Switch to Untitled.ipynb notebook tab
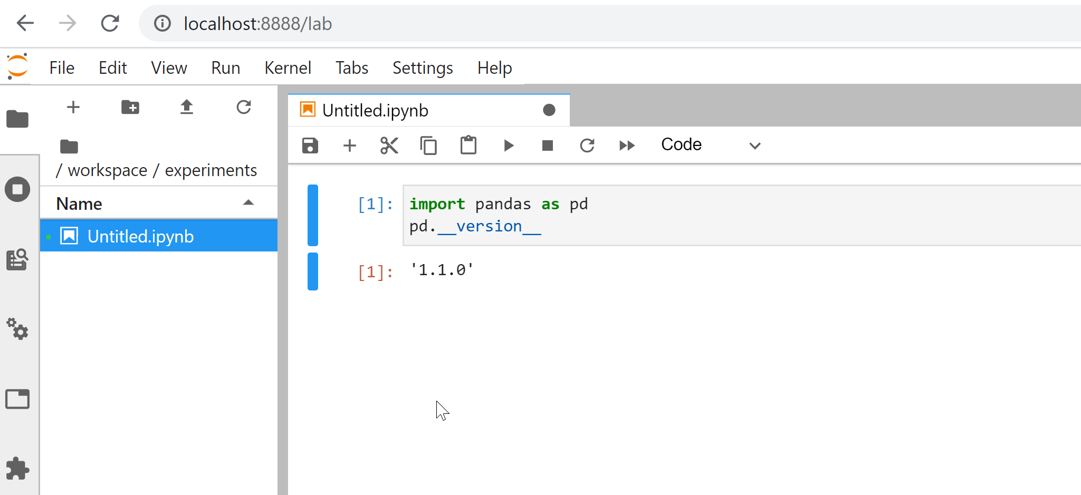This screenshot has height=495, width=1081. [x=375, y=111]
